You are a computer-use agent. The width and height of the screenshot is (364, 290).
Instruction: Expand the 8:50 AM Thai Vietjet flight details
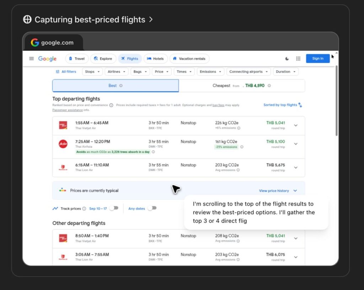296,238
